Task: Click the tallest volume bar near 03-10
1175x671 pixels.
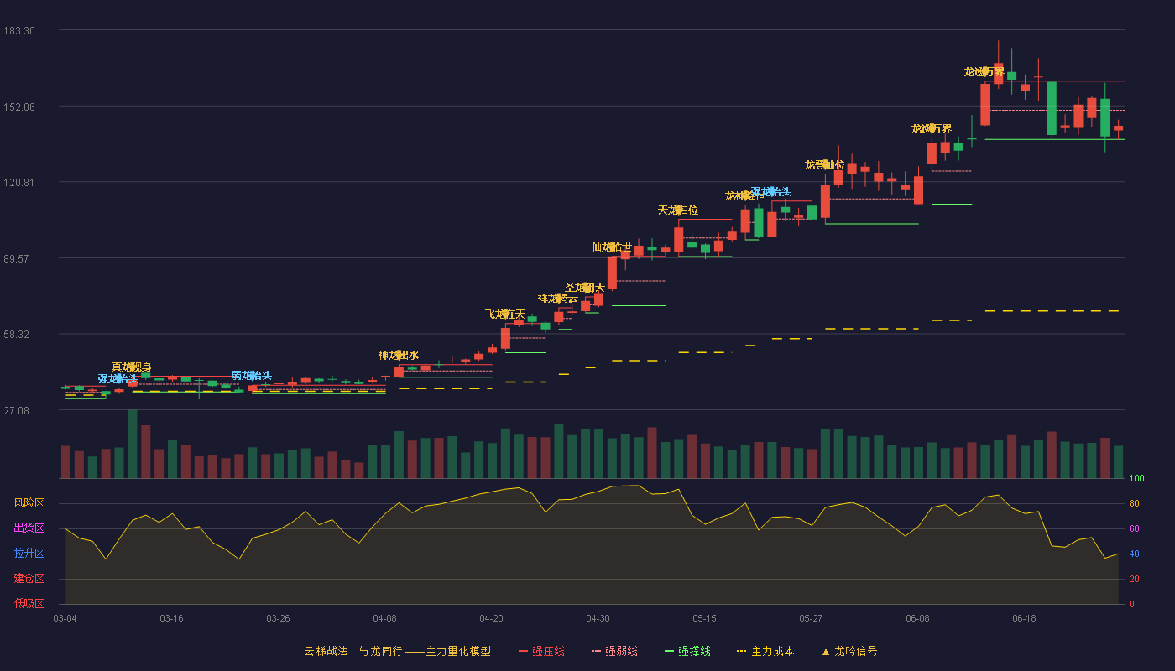Action: click(x=132, y=444)
